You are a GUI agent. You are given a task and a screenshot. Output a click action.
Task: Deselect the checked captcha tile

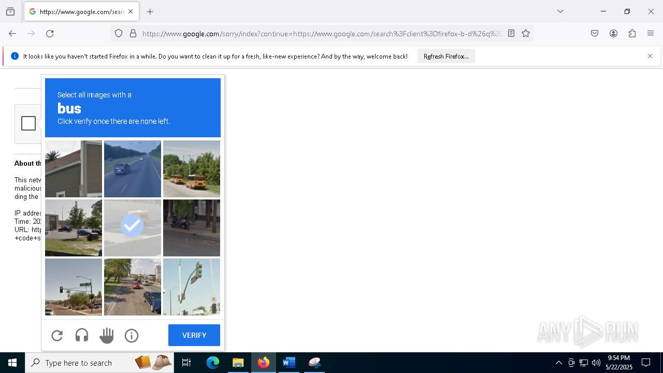point(133,228)
